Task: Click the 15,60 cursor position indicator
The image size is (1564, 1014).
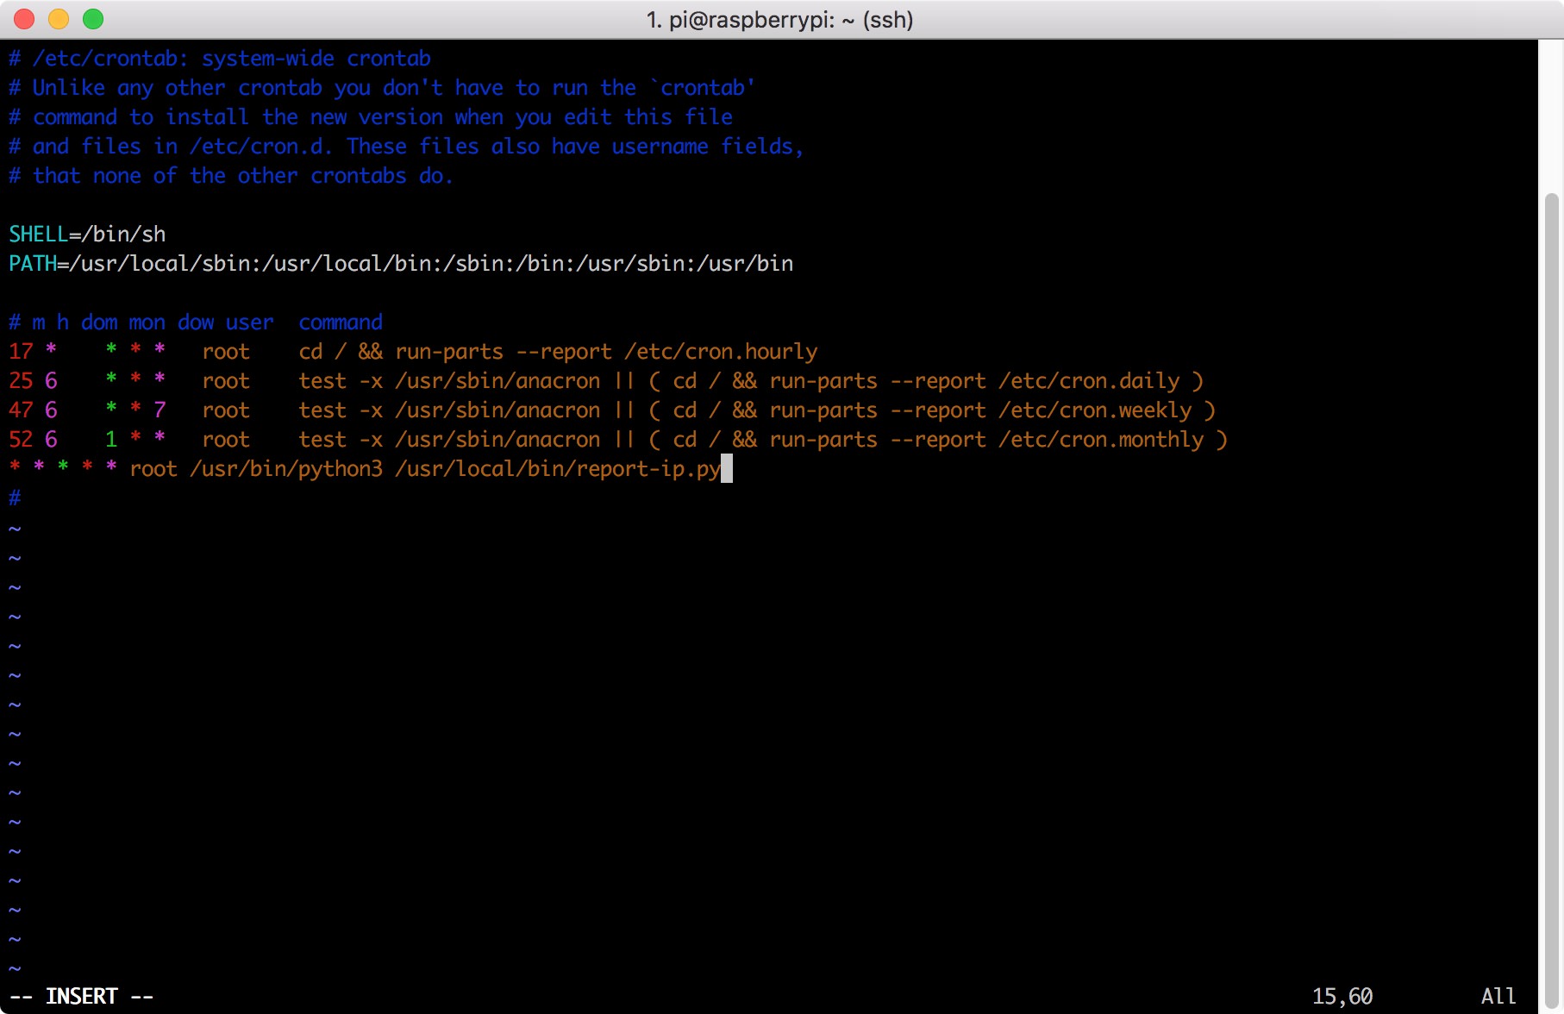Action: 1342,997
